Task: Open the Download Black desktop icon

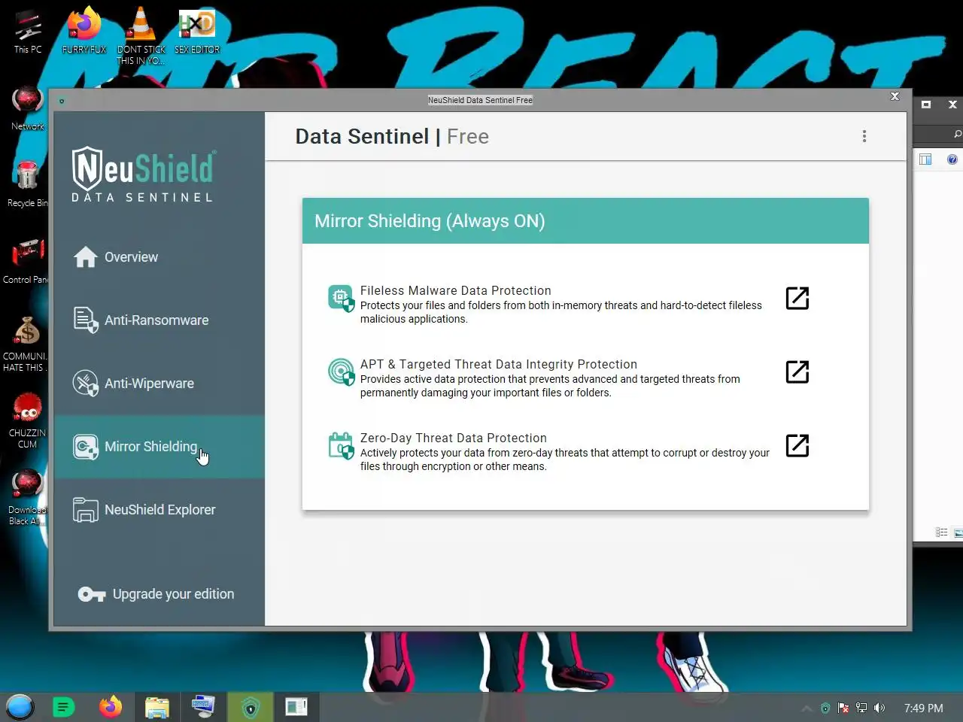Action: pos(27,496)
